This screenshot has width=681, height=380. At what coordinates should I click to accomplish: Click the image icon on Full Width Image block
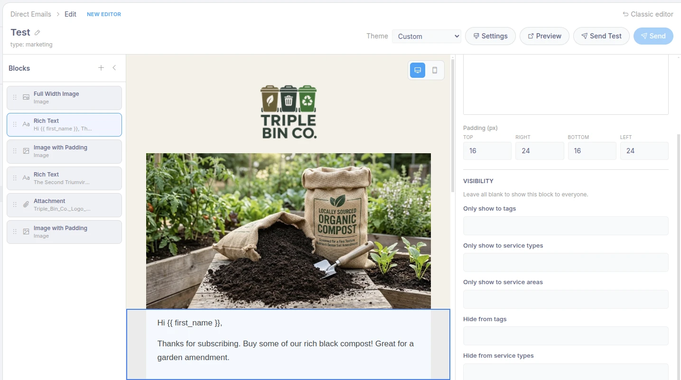click(x=26, y=97)
